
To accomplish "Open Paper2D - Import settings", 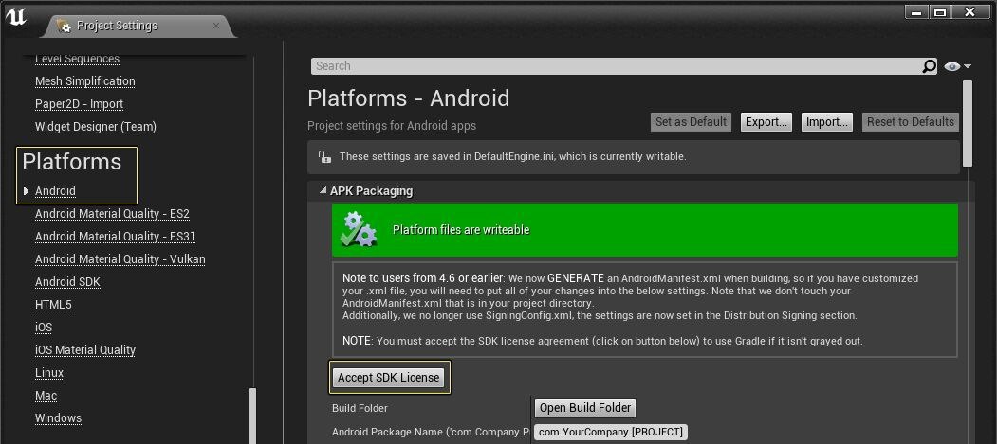I will (79, 104).
